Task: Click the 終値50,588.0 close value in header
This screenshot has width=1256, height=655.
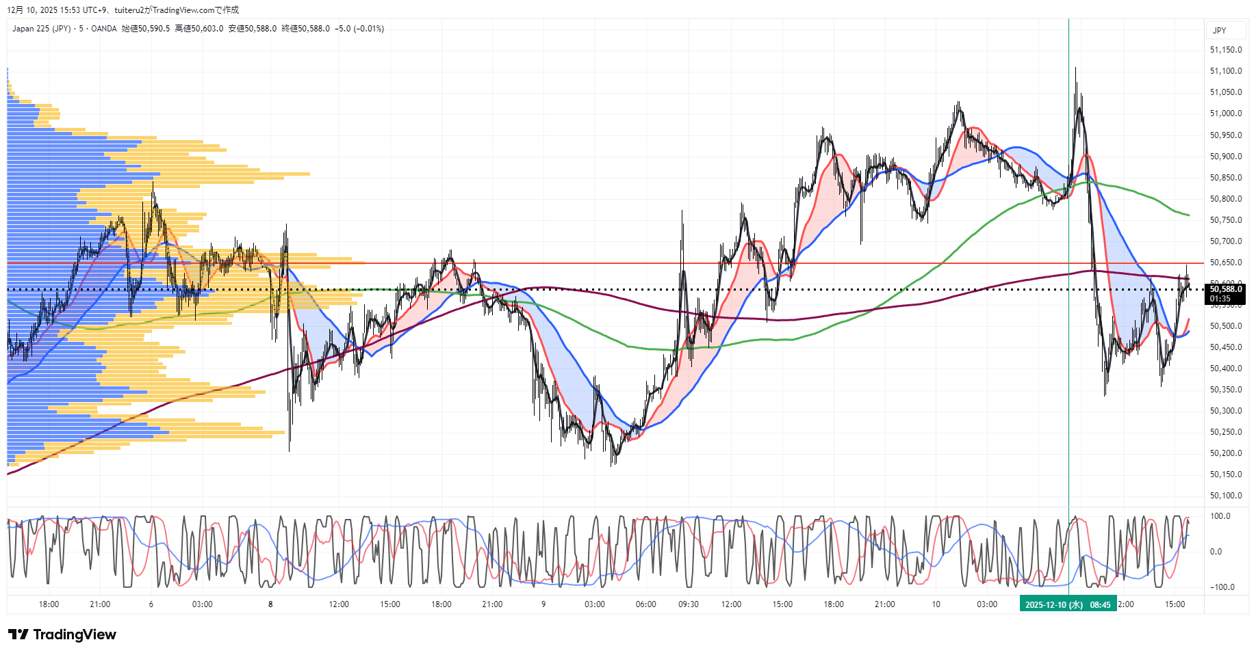Action: tap(305, 29)
